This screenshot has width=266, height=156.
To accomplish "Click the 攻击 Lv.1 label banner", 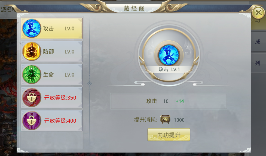I will click(169, 69).
